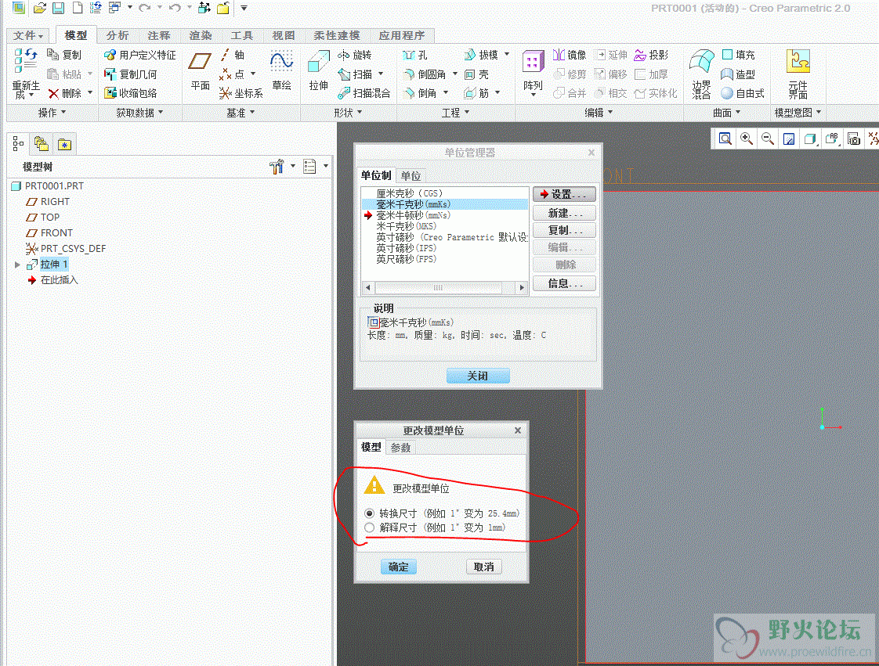The width and height of the screenshot is (879, 666).
Task: Click the 倒圆角 (Round) tool
Action: (x=425, y=74)
